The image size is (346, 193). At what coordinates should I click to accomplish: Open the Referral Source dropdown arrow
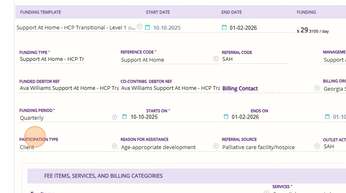click(x=317, y=146)
